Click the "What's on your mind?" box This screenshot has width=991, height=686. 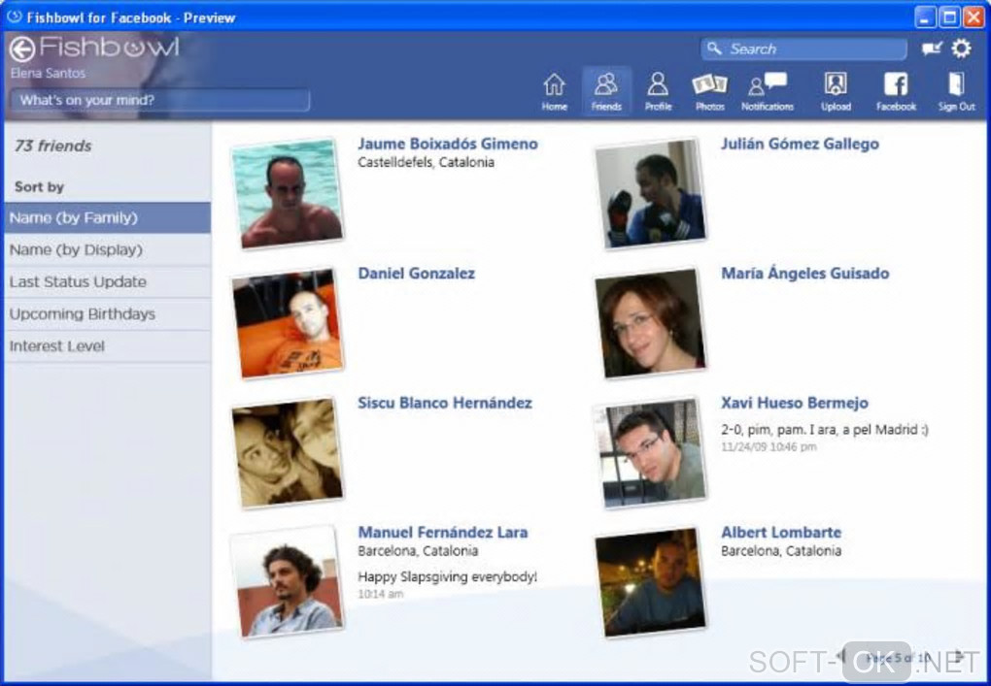[160, 100]
